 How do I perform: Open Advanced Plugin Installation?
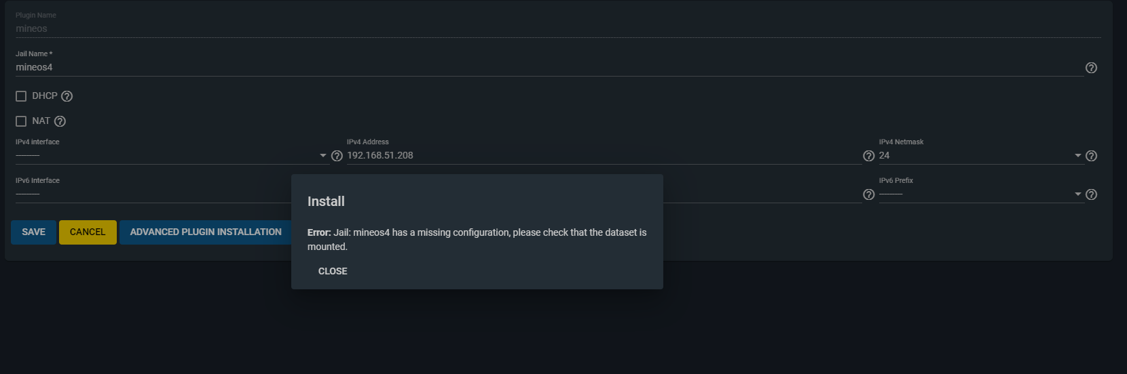[x=206, y=232]
